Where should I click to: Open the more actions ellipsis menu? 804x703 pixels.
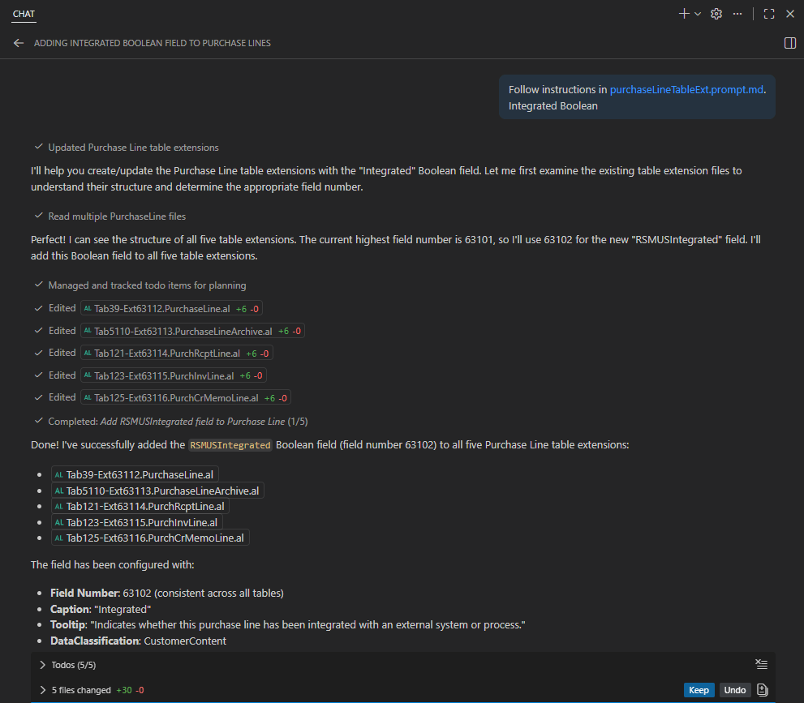tap(737, 14)
